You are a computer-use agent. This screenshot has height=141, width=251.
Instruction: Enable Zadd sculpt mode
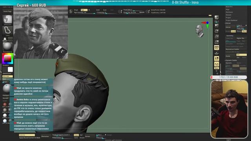98,10
